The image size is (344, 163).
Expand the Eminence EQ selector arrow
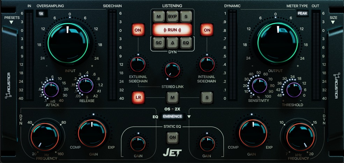189,117
